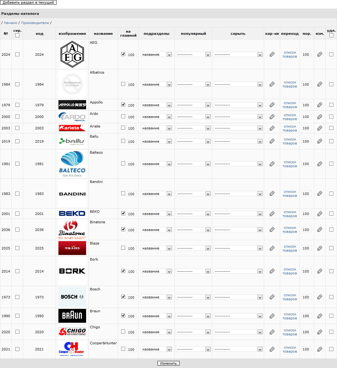
Task: Click изм. edit pencil for Bork
Action: click(x=320, y=271)
